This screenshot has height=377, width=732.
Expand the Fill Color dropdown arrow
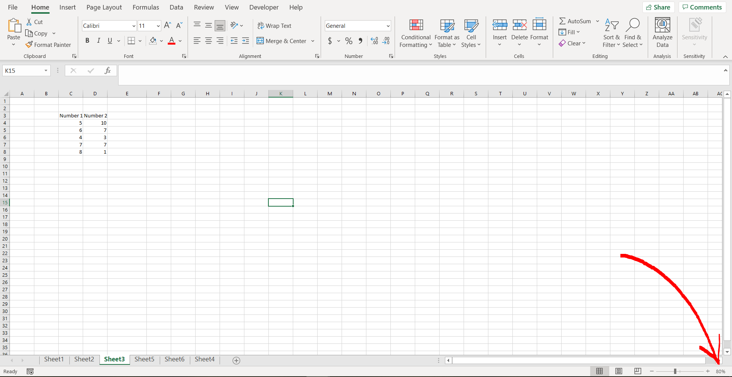pyautogui.click(x=161, y=41)
